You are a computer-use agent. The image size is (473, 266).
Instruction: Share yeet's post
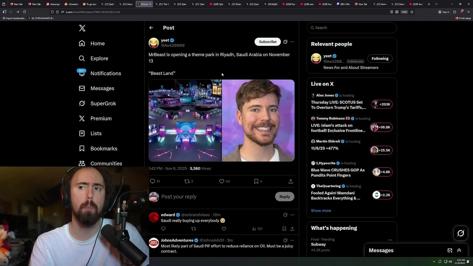[x=291, y=181]
